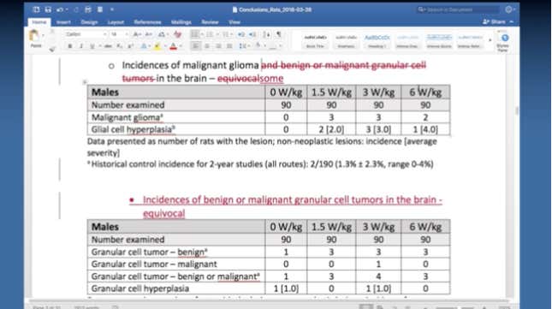Click the Undo arrow in title bar

tap(60, 9)
